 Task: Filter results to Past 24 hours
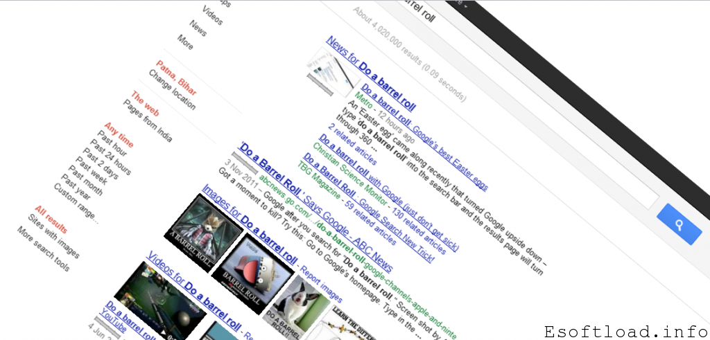pyautogui.click(x=111, y=157)
